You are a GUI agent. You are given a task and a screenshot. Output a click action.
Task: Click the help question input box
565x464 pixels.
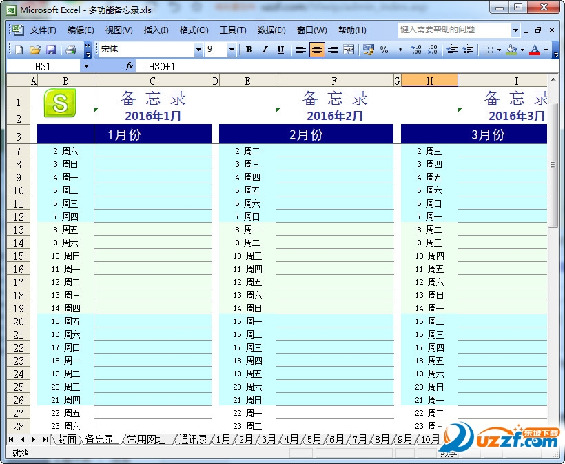tap(454, 30)
